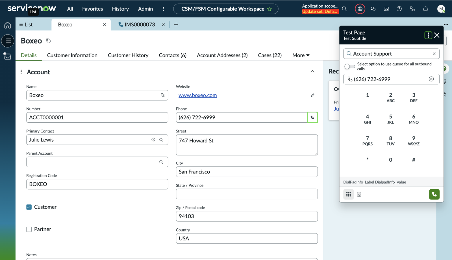Open the Home icon in left sidebar
Viewport: 452px width, 260px height.
pos(8,25)
